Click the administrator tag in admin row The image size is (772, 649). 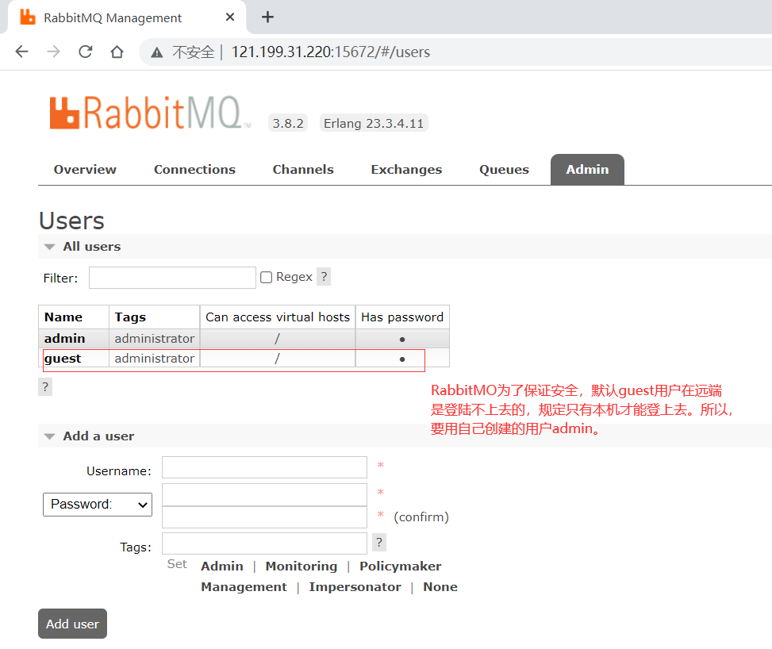155,339
